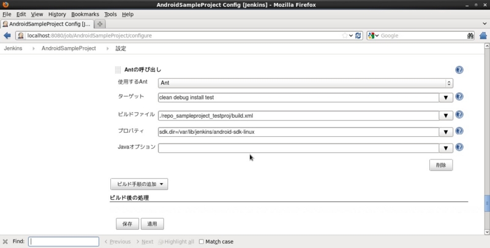
Task: Open URL history dropdown arrow
Action: tap(351, 35)
